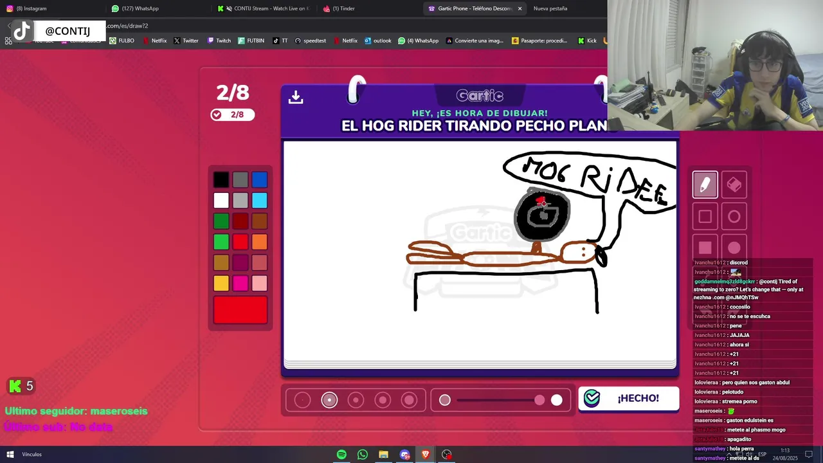This screenshot has width=823, height=463.
Task: Pick the hot pink color swatch
Action: coord(240,283)
